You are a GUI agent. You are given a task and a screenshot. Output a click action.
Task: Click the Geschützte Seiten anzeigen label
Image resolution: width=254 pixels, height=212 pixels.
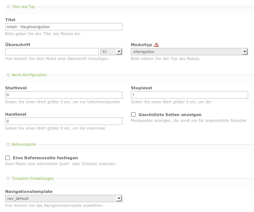pos(170,115)
